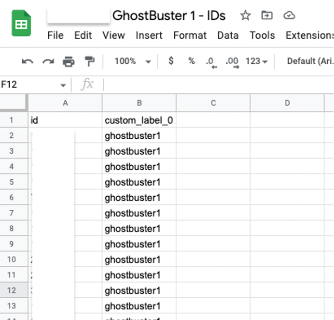The width and height of the screenshot is (334, 320).
Task: Open the View menu
Action: pos(114,35)
